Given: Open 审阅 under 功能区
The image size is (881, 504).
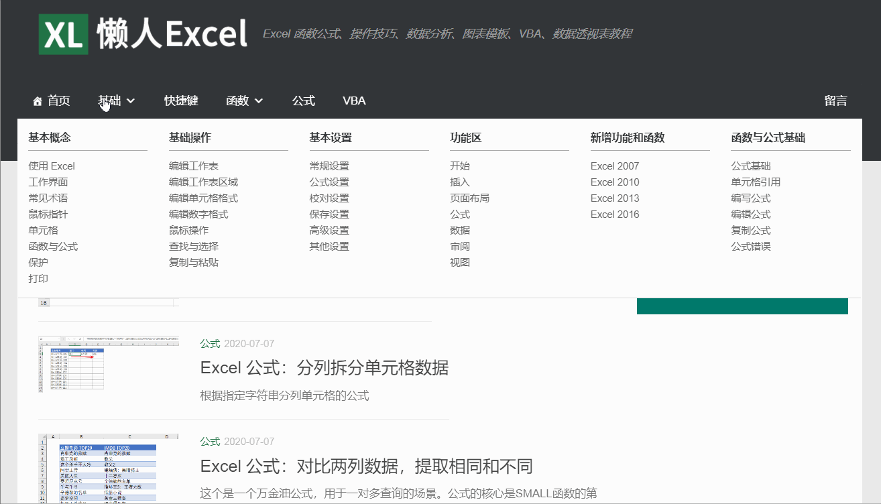Looking at the screenshot, I should [460, 247].
